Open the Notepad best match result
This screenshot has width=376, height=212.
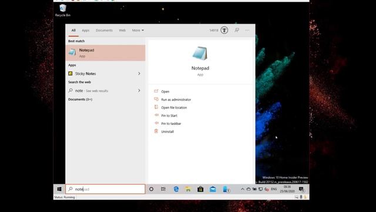(105, 53)
